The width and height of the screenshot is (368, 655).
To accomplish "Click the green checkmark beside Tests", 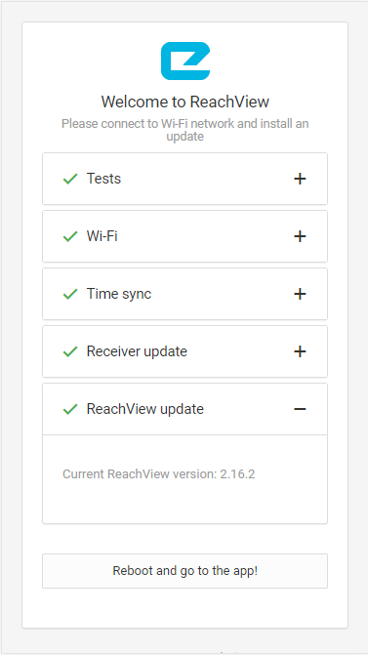I will click(x=70, y=180).
